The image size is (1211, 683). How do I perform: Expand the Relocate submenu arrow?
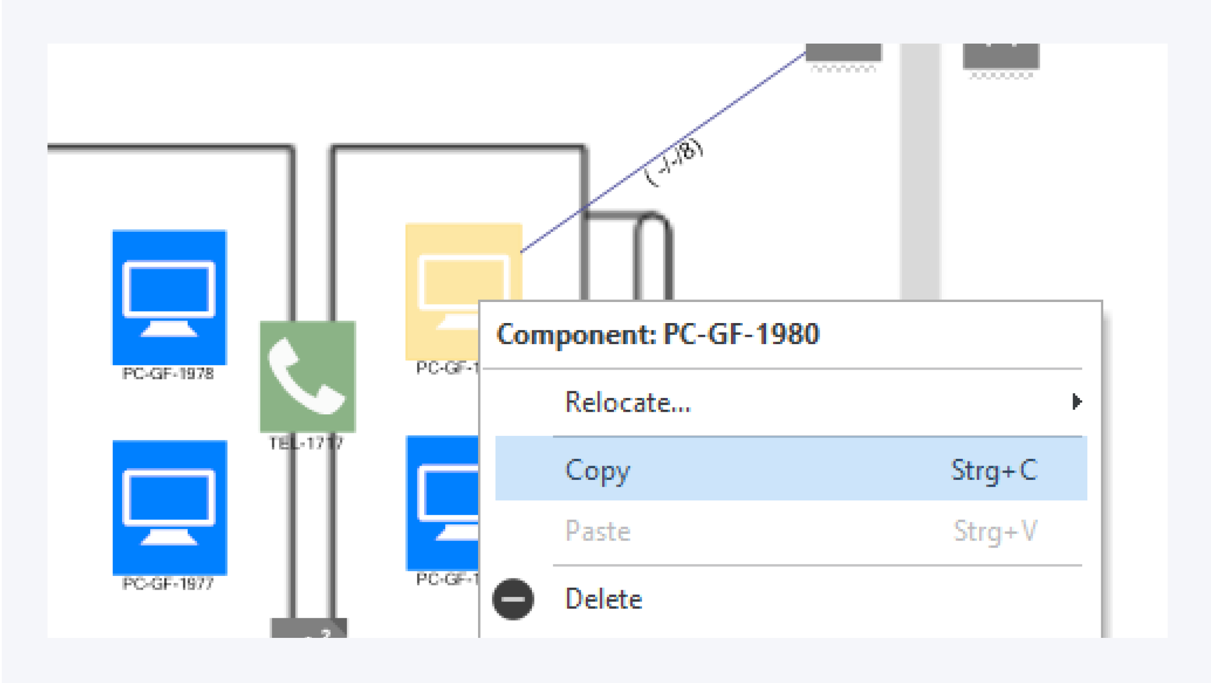[1077, 401]
